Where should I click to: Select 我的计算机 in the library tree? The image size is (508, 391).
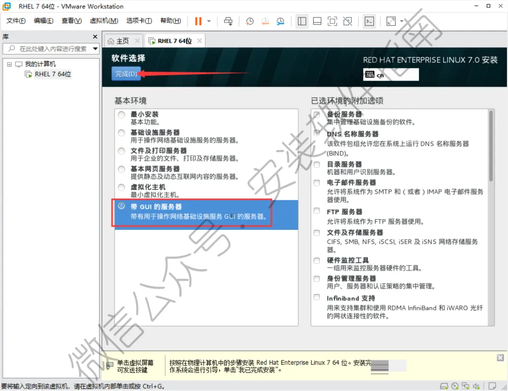point(40,64)
